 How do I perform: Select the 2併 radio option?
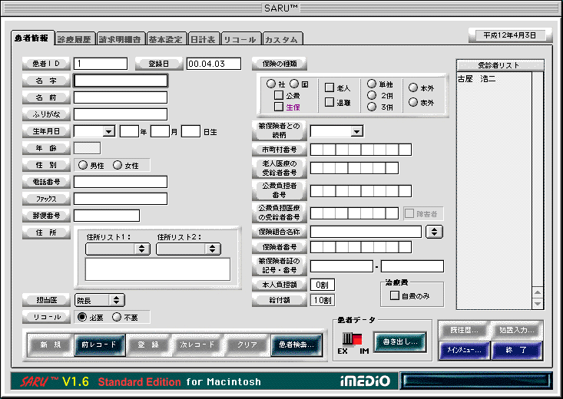coord(372,95)
